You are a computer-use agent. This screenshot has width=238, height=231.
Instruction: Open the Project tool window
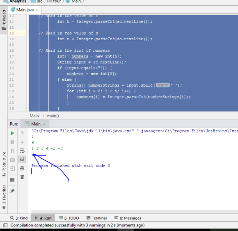click(4, 20)
